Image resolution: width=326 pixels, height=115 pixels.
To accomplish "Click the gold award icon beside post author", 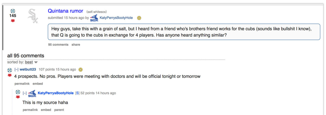I will [x=139, y=18].
